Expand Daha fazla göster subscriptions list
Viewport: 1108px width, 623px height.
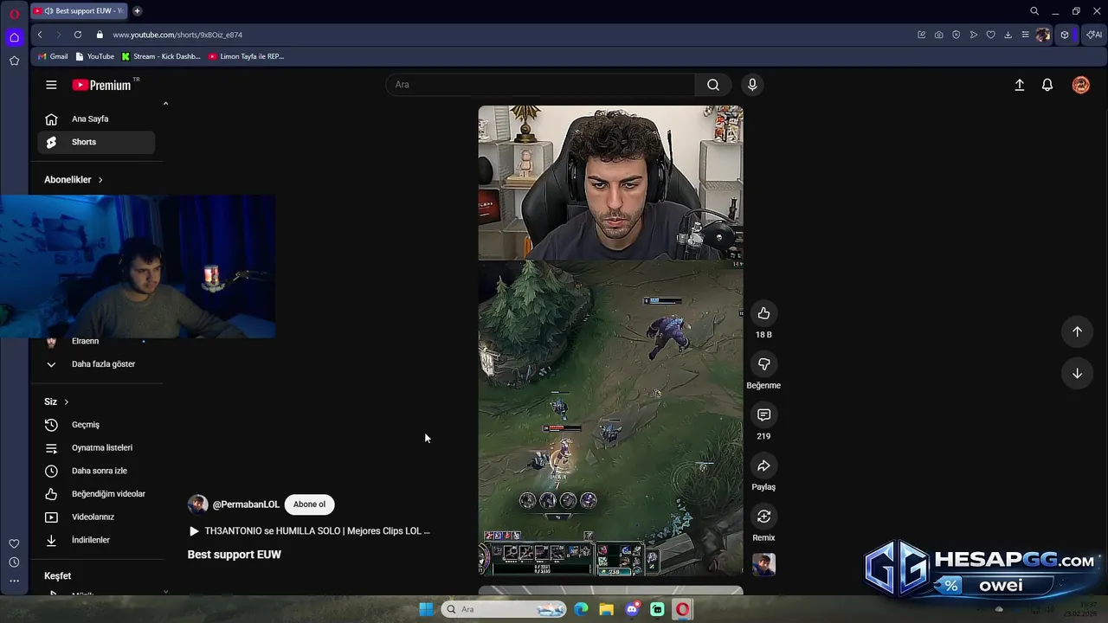[x=96, y=364]
